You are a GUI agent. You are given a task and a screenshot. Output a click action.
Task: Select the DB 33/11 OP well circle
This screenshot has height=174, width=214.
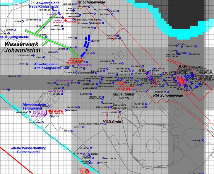[168, 92]
